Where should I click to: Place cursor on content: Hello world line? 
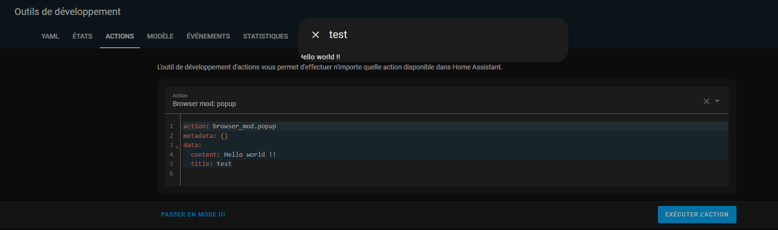pyautogui.click(x=233, y=155)
